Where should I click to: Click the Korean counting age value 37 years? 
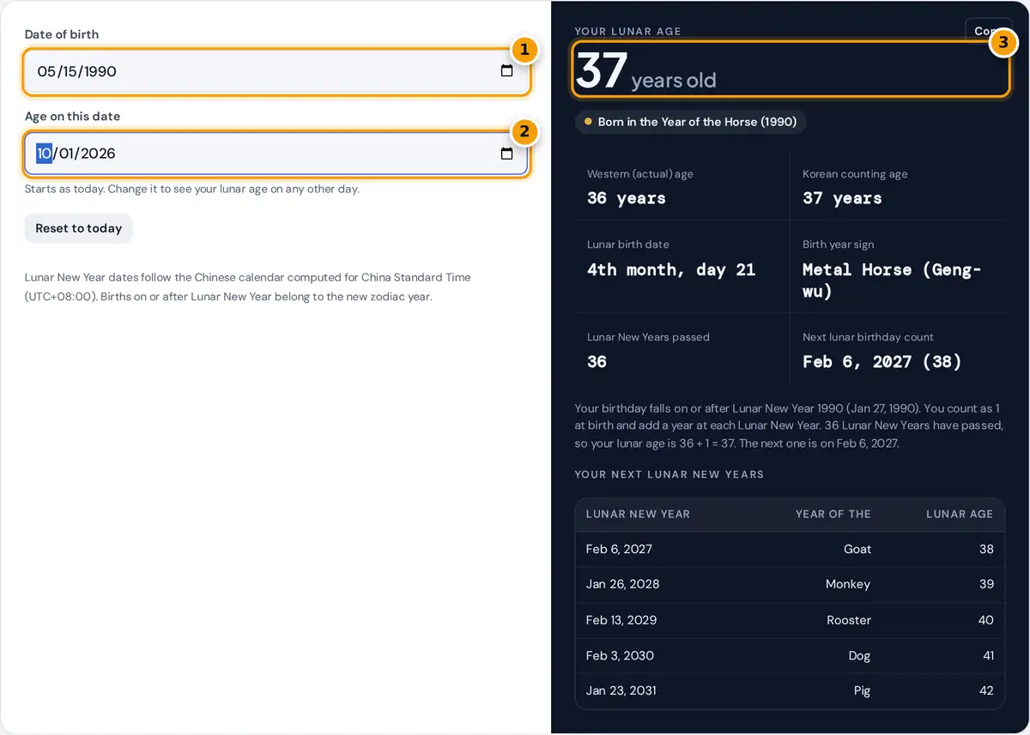842,198
